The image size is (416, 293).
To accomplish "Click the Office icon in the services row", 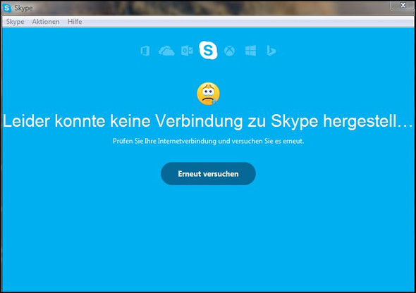I will (145, 51).
